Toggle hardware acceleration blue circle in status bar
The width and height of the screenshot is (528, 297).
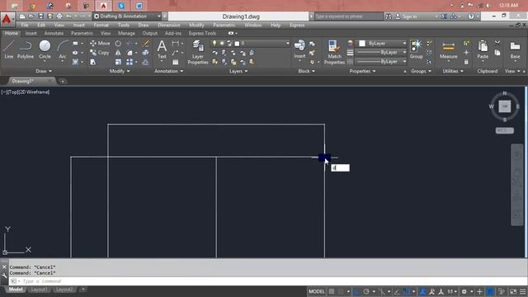point(491,291)
